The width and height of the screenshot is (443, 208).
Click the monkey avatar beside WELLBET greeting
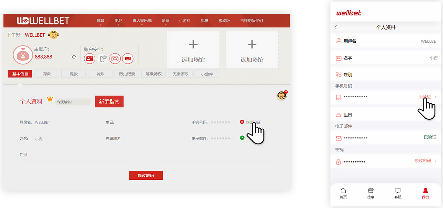[x=54, y=35]
